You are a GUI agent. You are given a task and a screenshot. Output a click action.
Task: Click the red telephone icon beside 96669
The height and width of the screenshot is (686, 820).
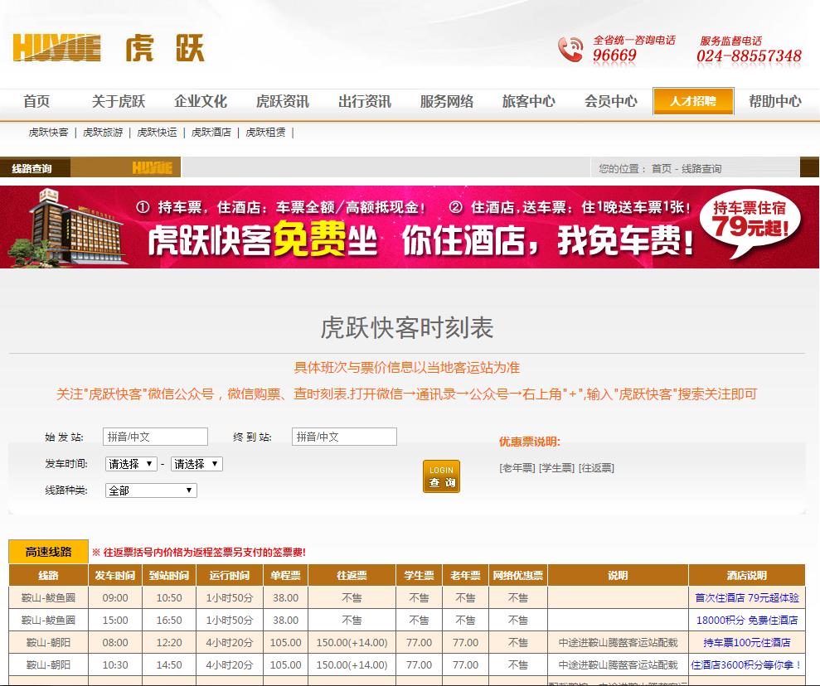point(570,50)
